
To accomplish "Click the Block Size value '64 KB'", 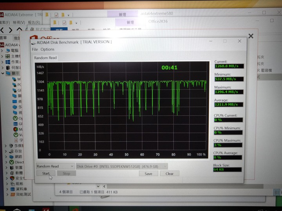I will 228,169.
